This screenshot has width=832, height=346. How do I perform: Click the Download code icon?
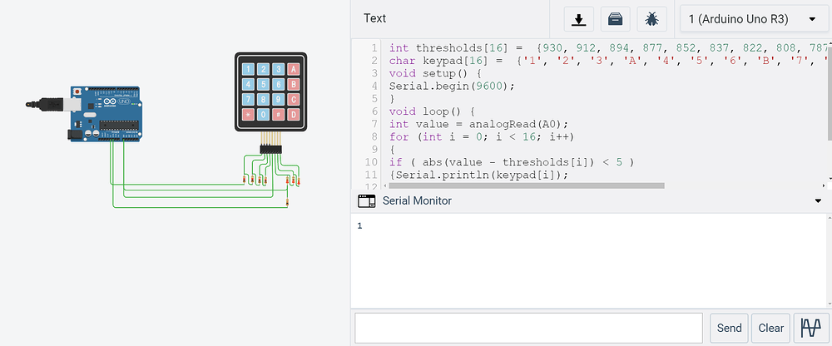576,19
